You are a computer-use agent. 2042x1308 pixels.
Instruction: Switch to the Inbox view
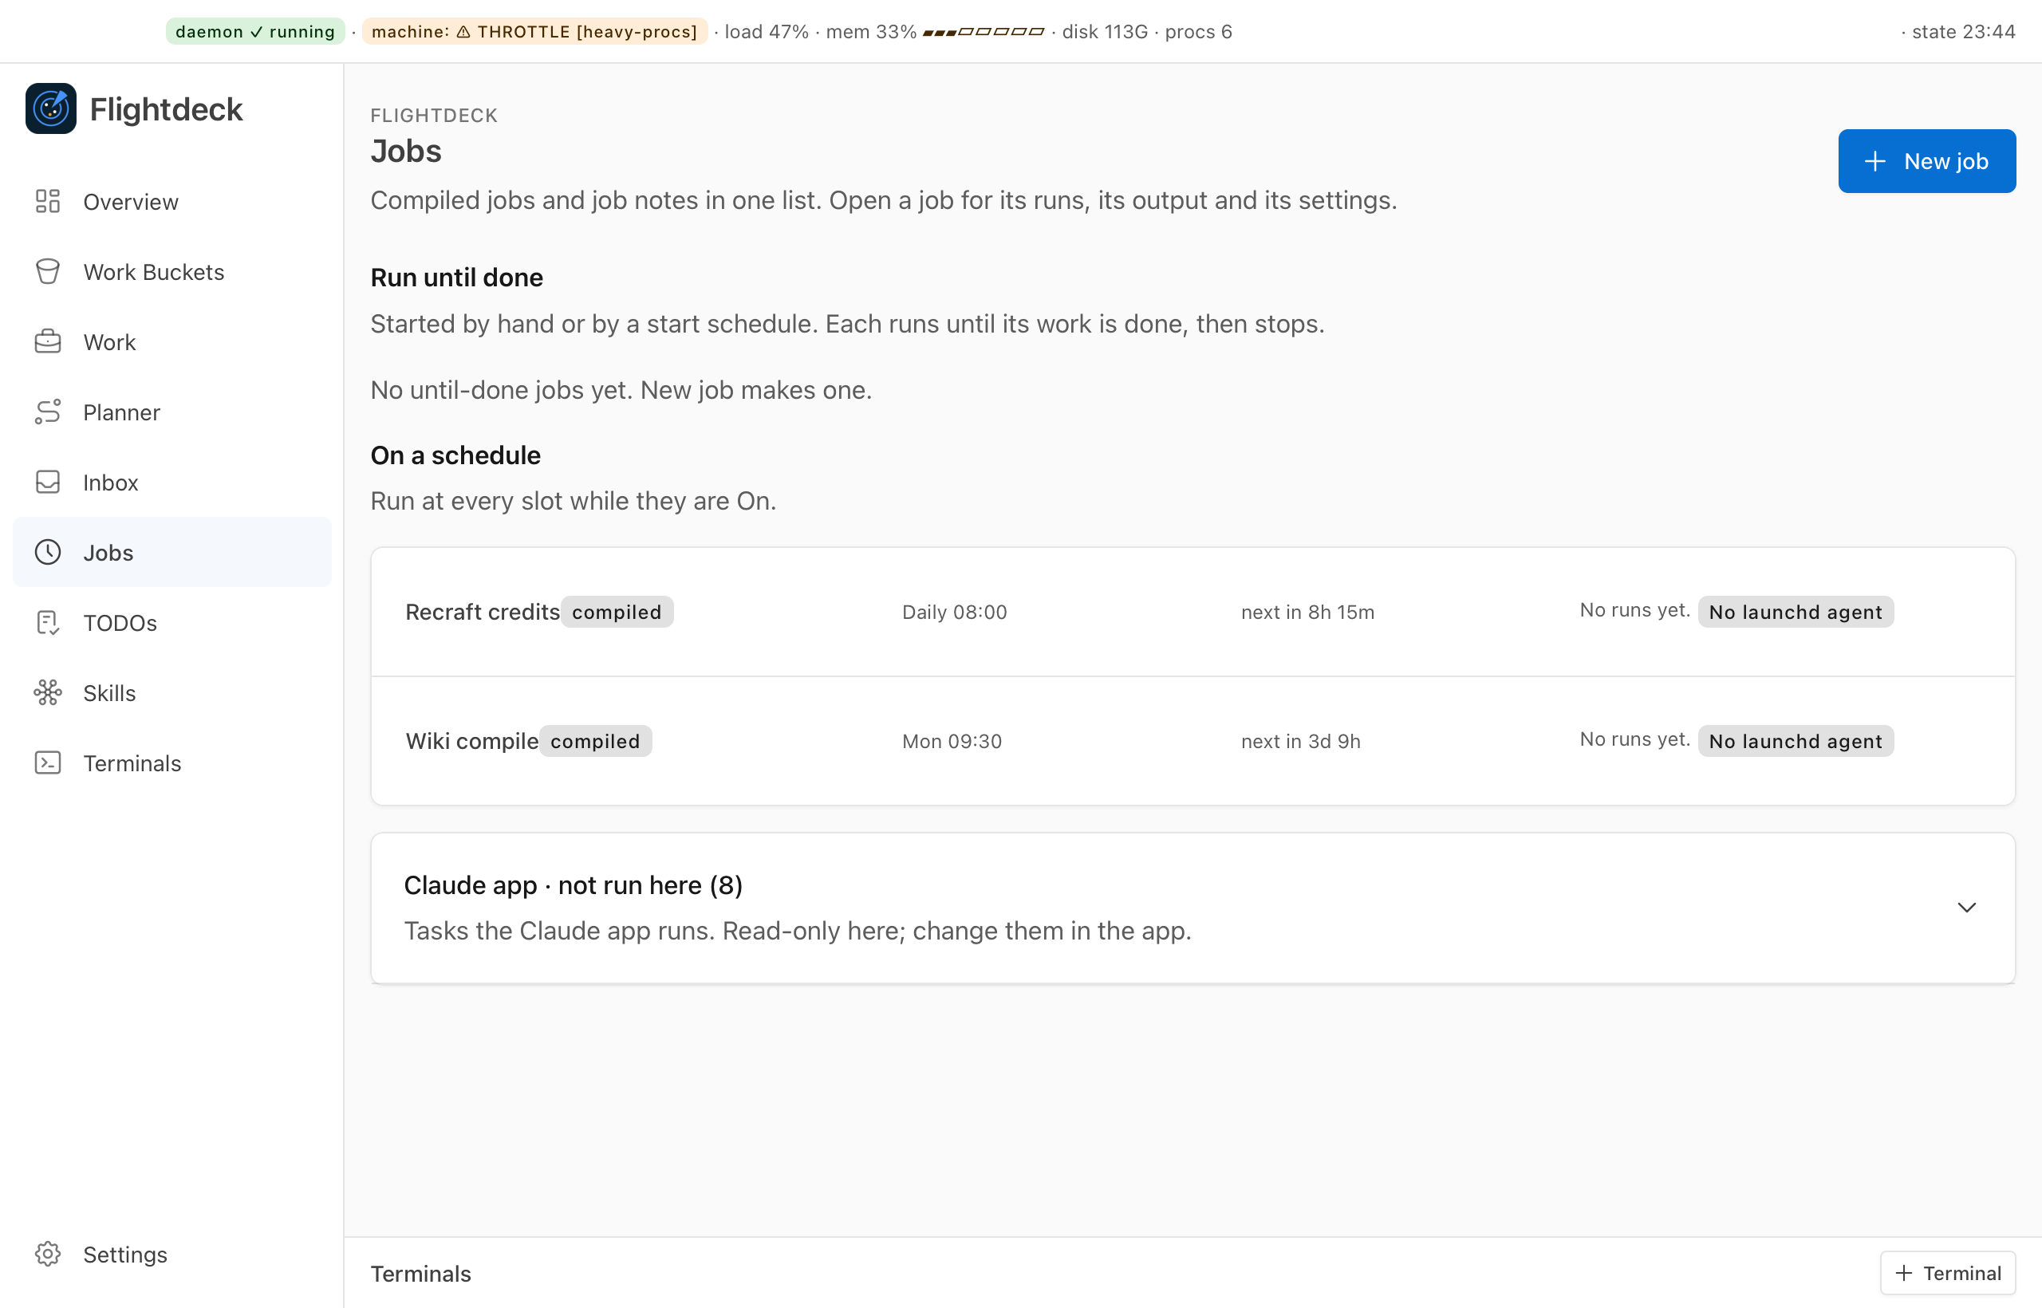(172, 483)
